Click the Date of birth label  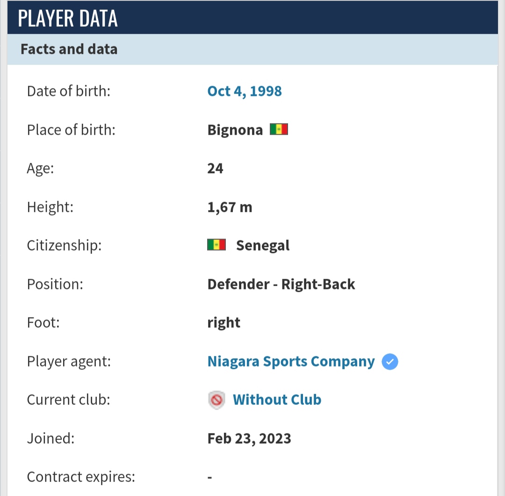69,91
